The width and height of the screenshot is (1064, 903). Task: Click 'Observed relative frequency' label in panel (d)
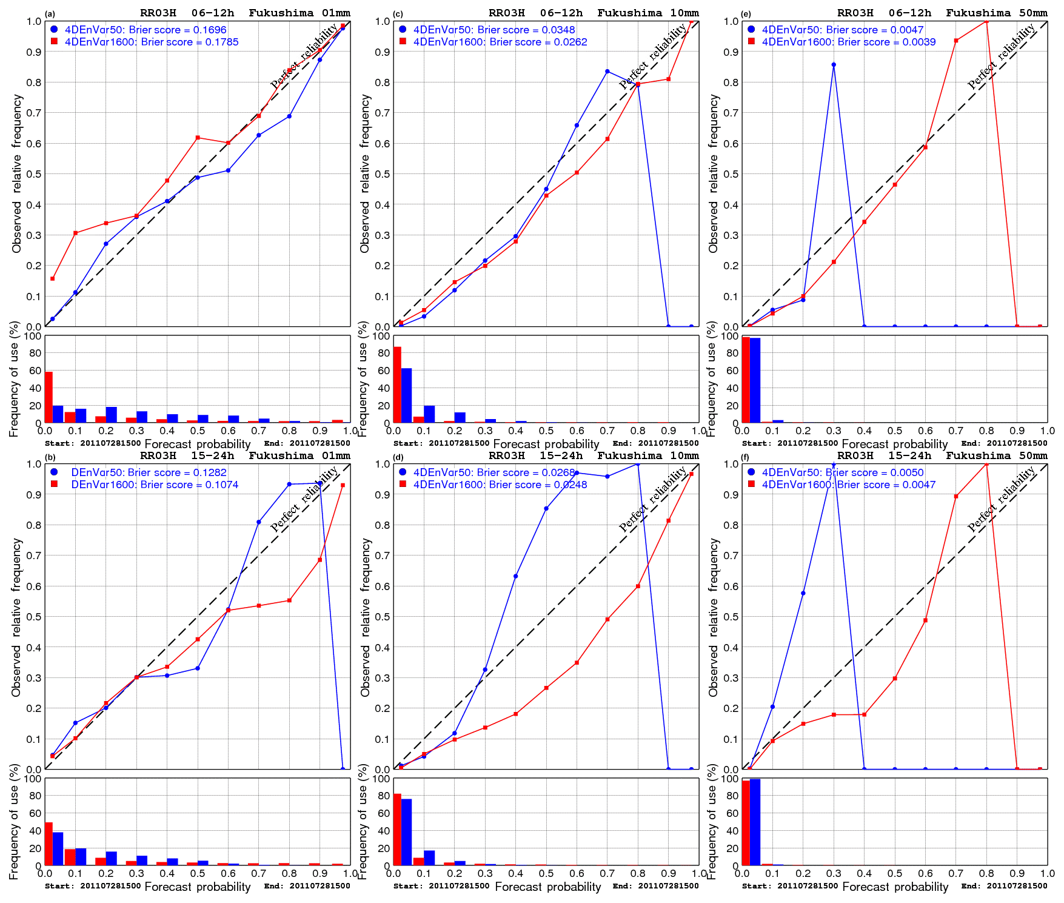click(x=365, y=616)
